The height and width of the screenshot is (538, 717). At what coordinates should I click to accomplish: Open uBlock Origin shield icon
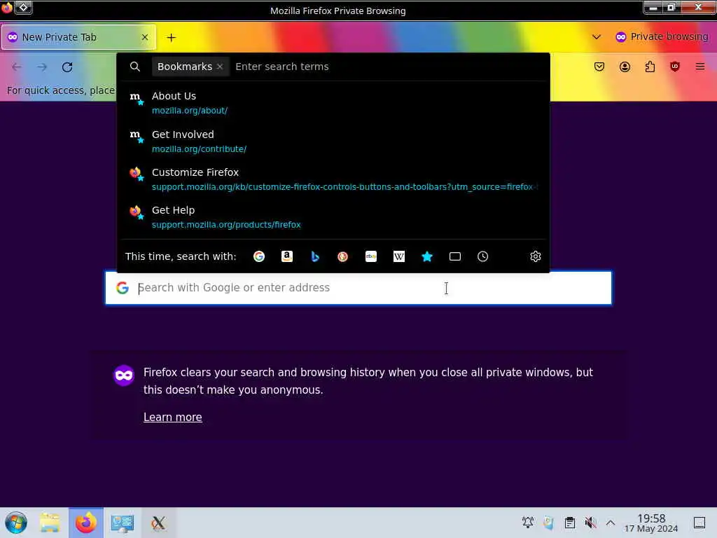point(675,67)
